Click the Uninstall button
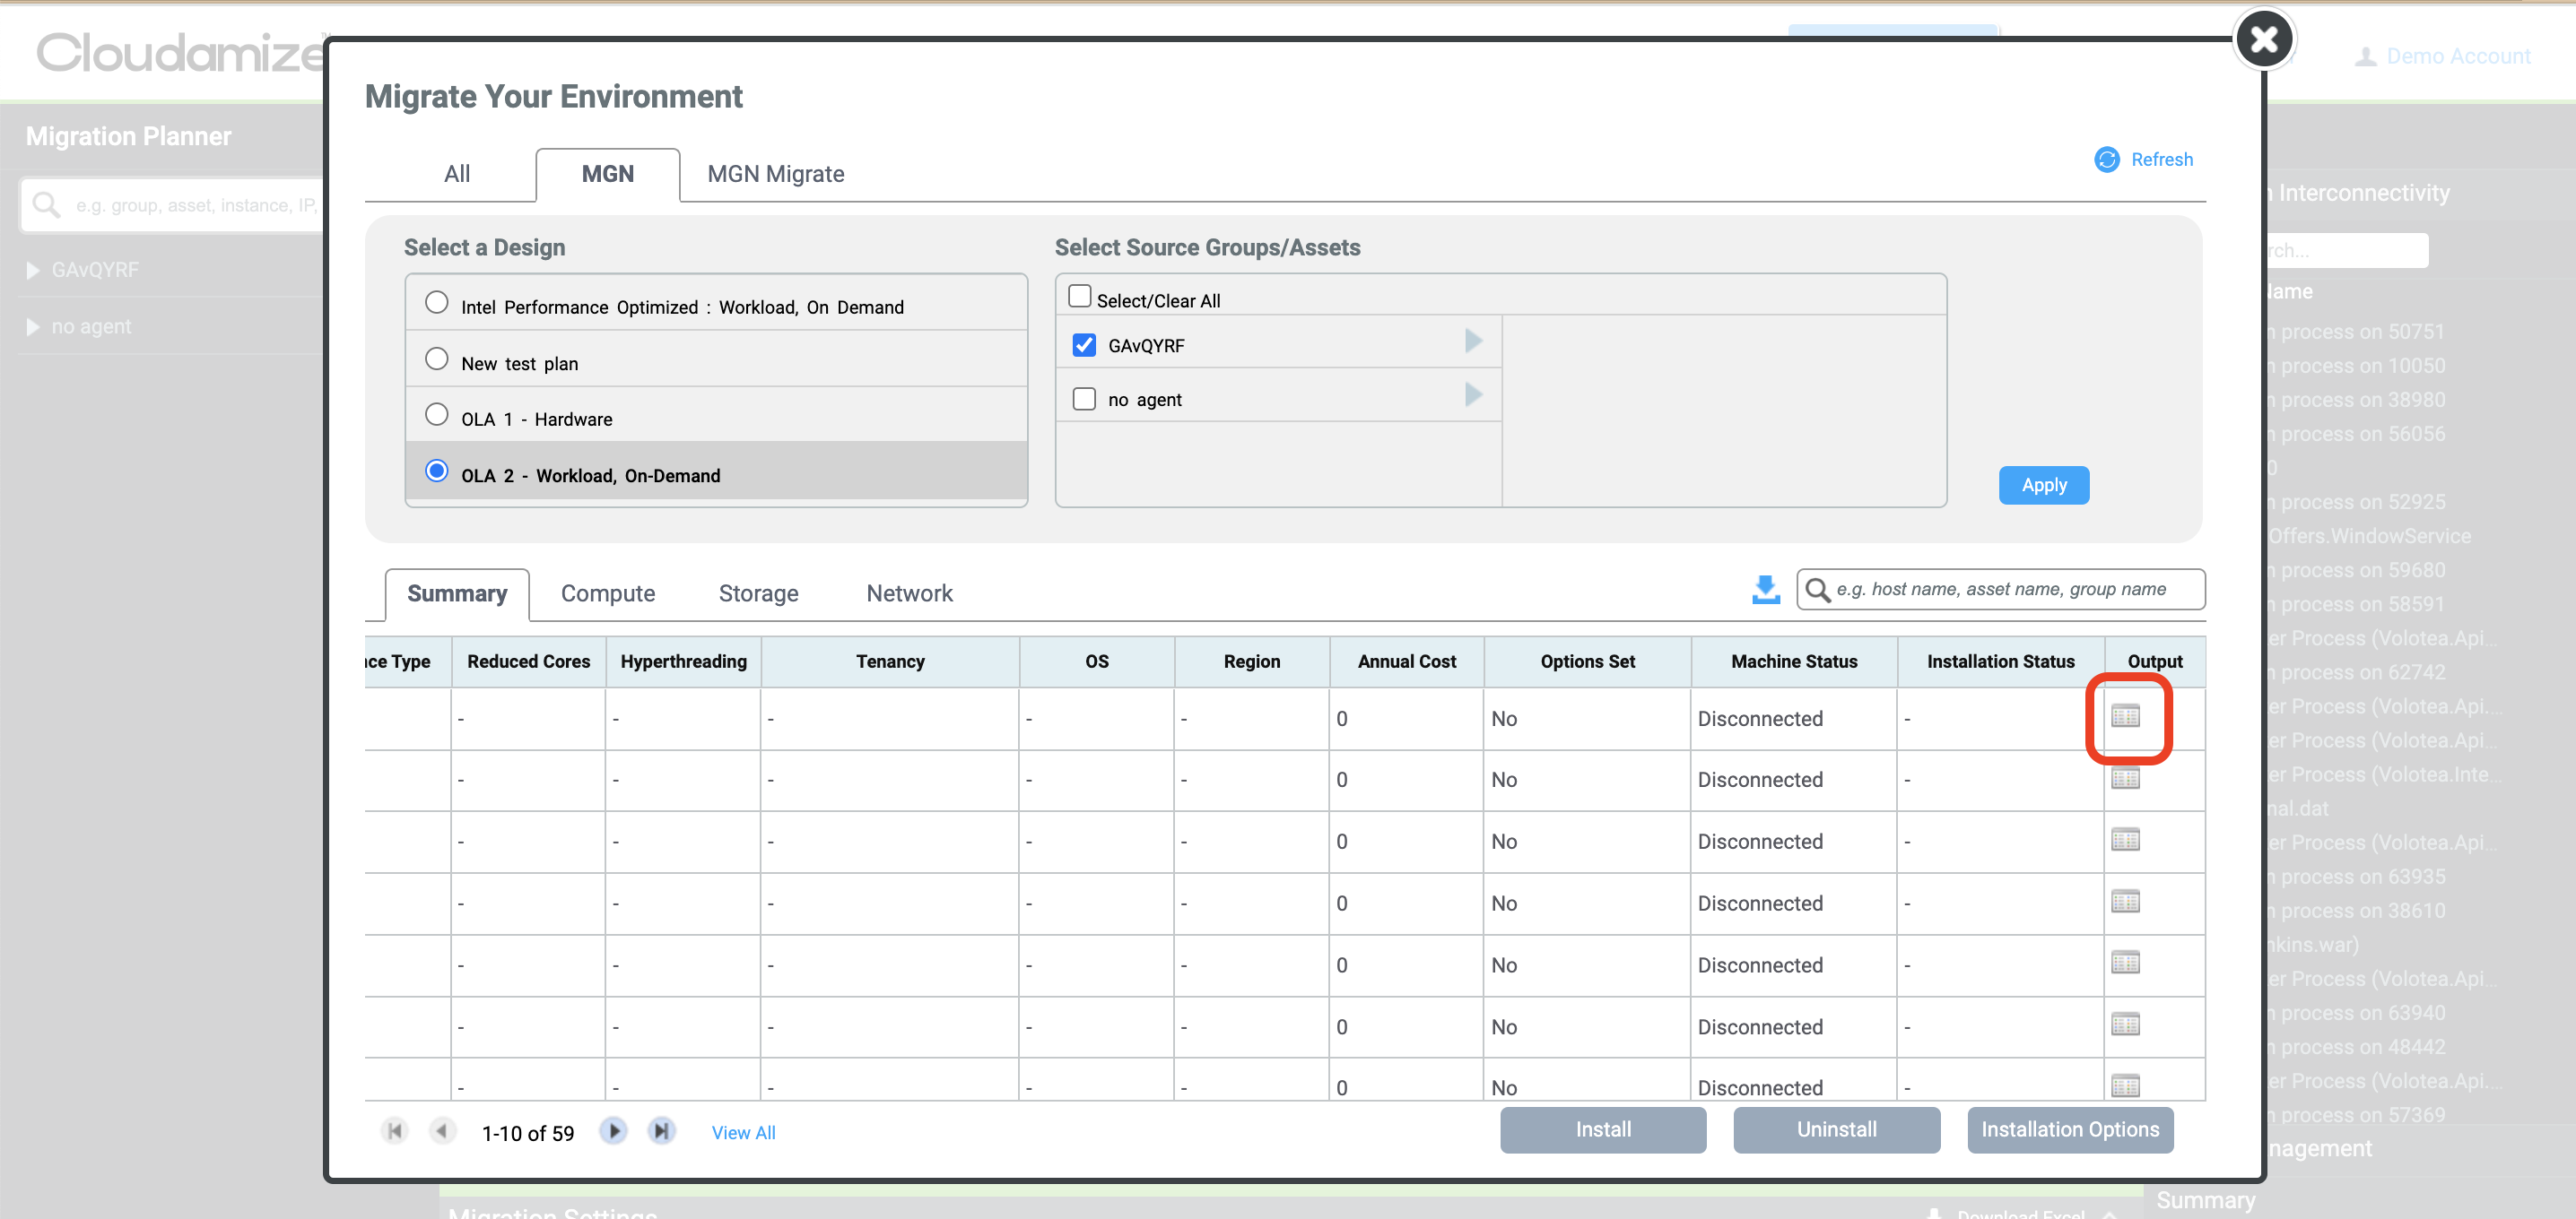2576x1219 pixels. click(1837, 1130)
